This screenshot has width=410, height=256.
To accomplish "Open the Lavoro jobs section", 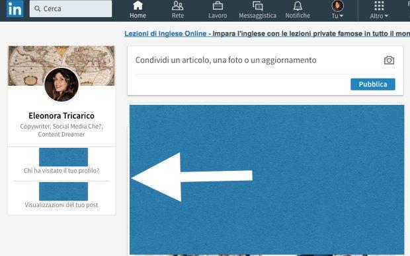I will pos(218,10).
